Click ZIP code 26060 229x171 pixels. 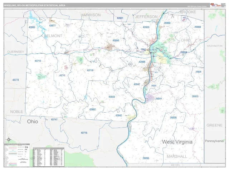(x=198, y=27)
